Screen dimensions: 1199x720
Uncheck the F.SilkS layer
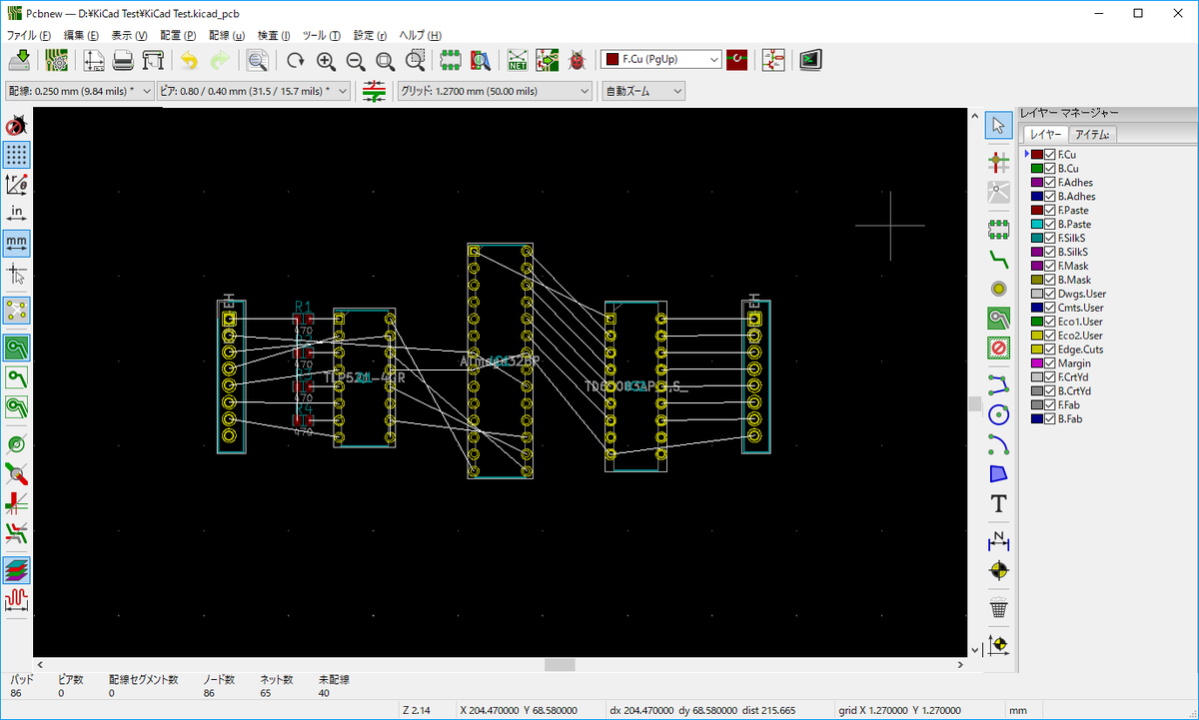1050,238
